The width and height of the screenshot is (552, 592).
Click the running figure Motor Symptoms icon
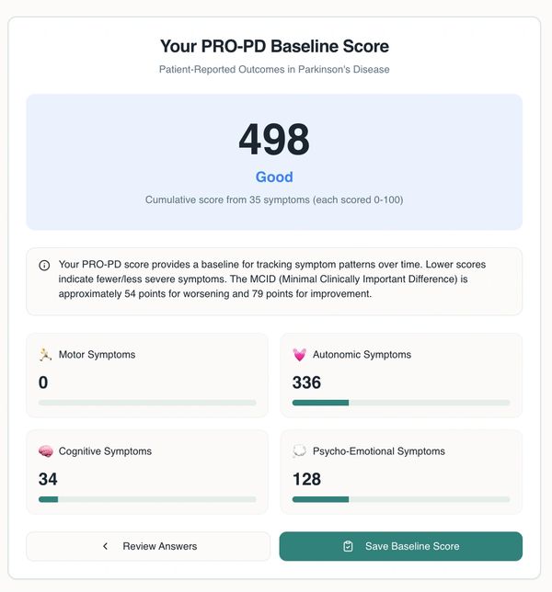click(x=45, y=355)
